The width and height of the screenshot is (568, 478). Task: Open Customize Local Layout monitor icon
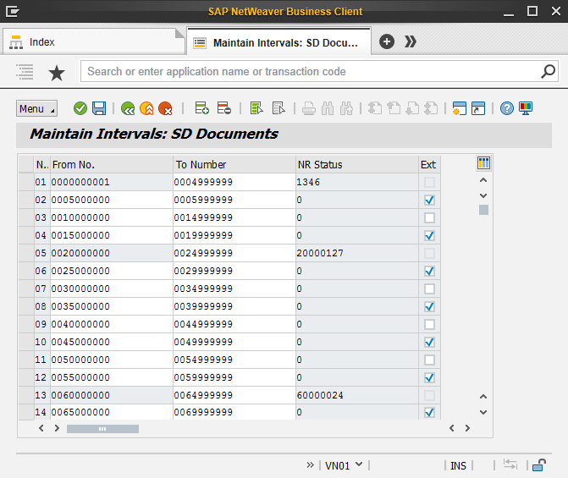coord(526,108)
